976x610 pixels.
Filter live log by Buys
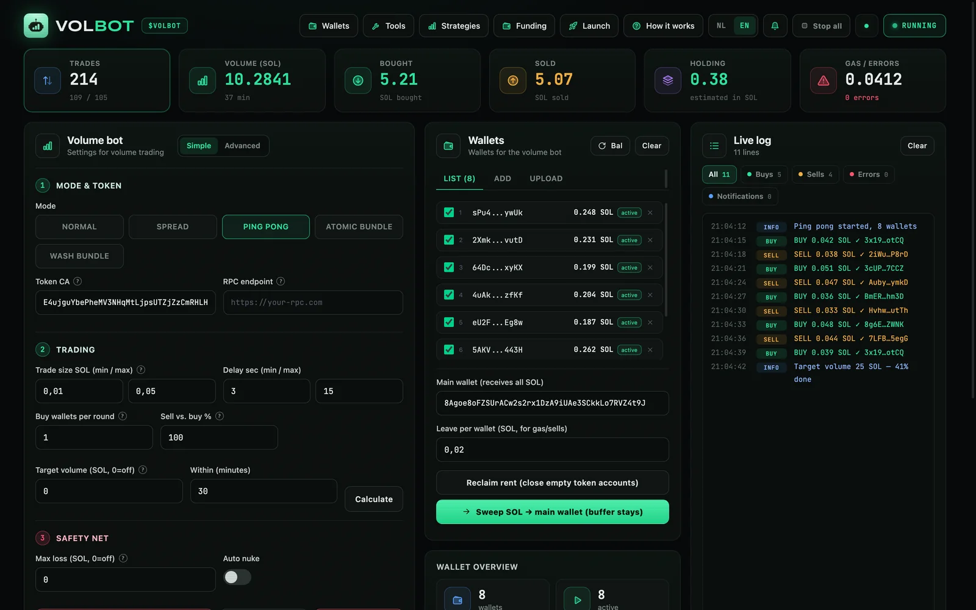tap(764, 174)
